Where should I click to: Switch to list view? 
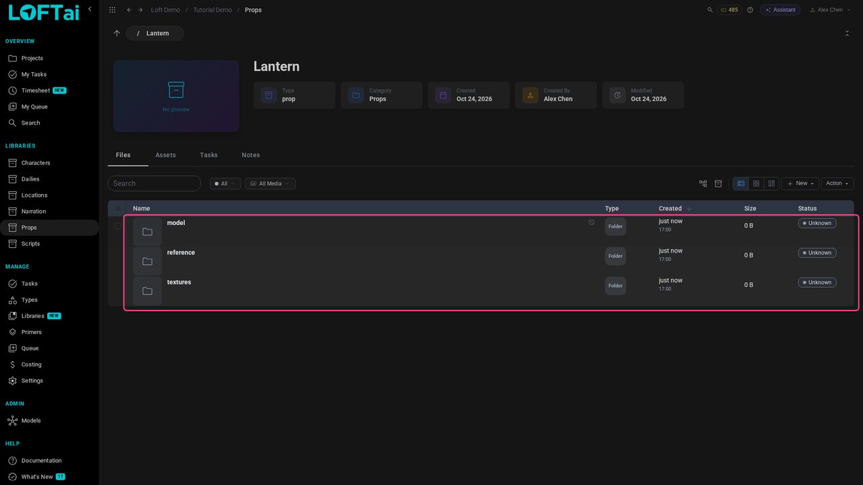coord(741,183)
